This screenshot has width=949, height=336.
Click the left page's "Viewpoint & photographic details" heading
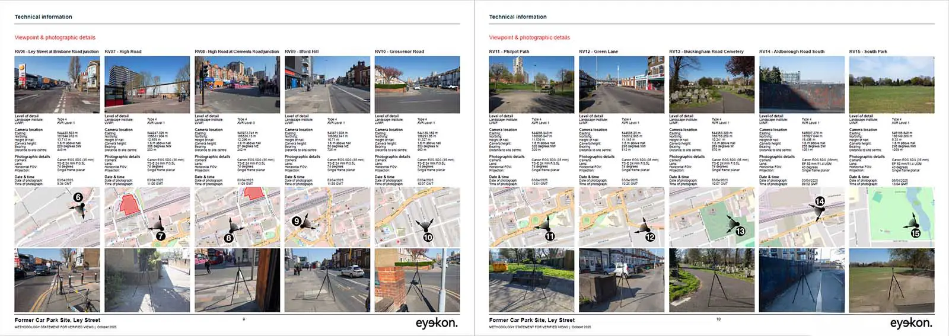55,37
